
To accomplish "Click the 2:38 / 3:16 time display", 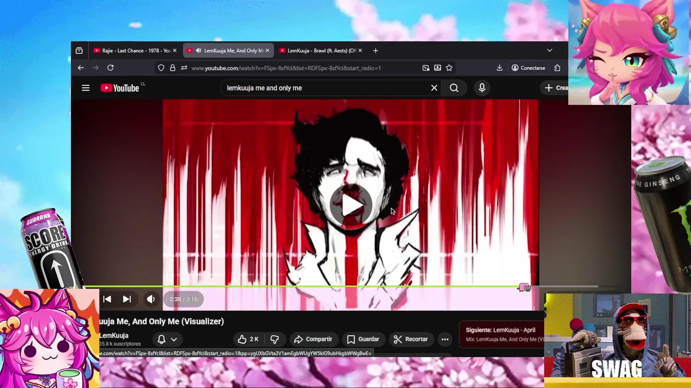I will 184,299.
